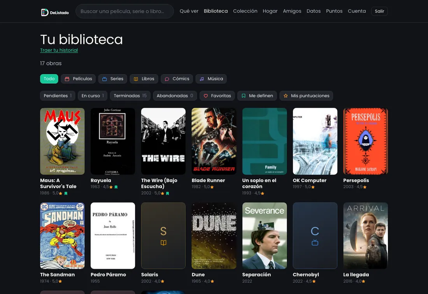Click the Chernobyl title text
The height and width of the screenshot is (294, 428).
306,275
